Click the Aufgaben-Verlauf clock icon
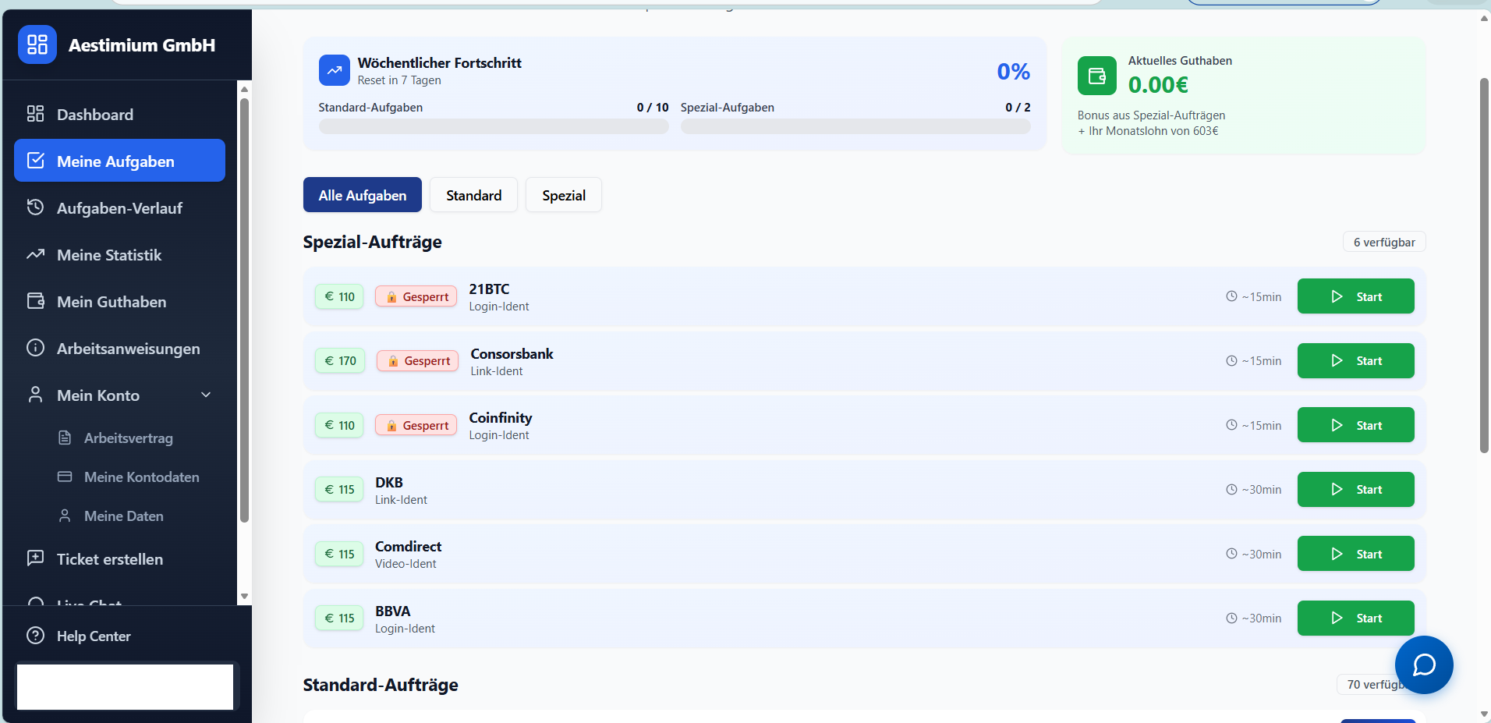 (35, 207)
